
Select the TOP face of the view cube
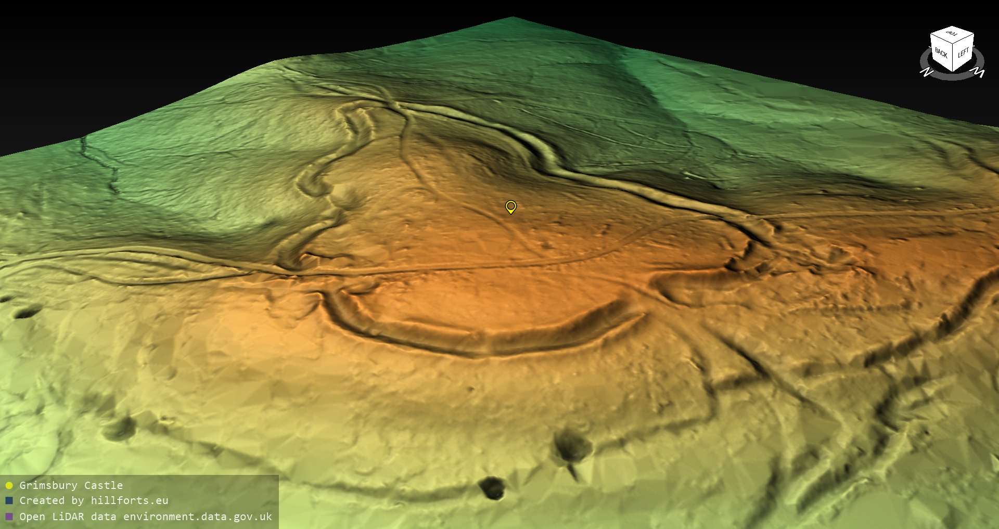pos(952,34)
